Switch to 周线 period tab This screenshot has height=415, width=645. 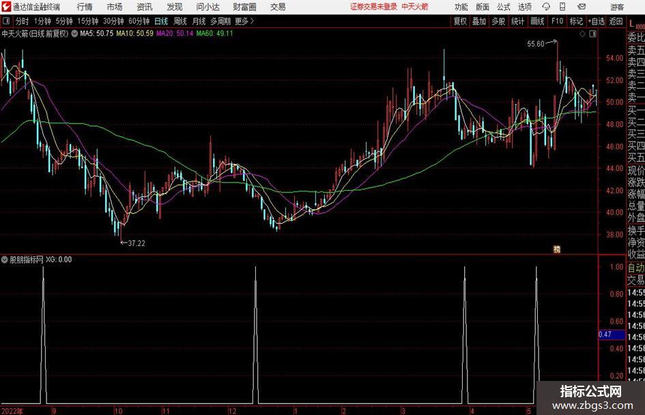pos(180,21)
